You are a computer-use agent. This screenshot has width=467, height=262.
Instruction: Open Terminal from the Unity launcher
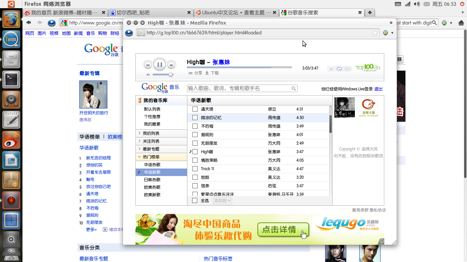pos(11,79)
